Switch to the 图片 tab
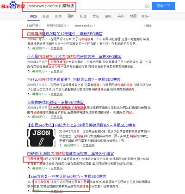Image resolution: width=185 pixels, height=194 pixels. [x=71, y=16]
